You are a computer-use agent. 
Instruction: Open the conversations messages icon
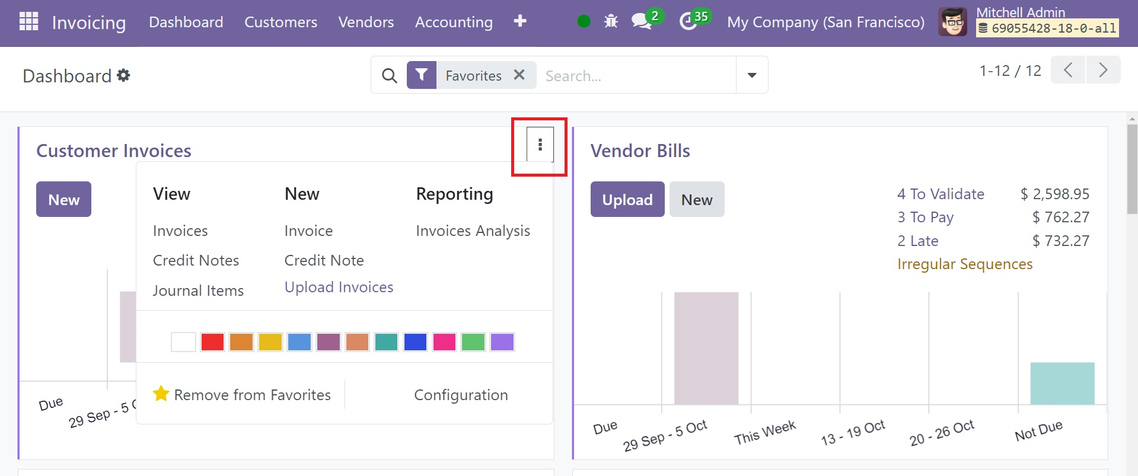pyautogui.click(x=641, y=22)
